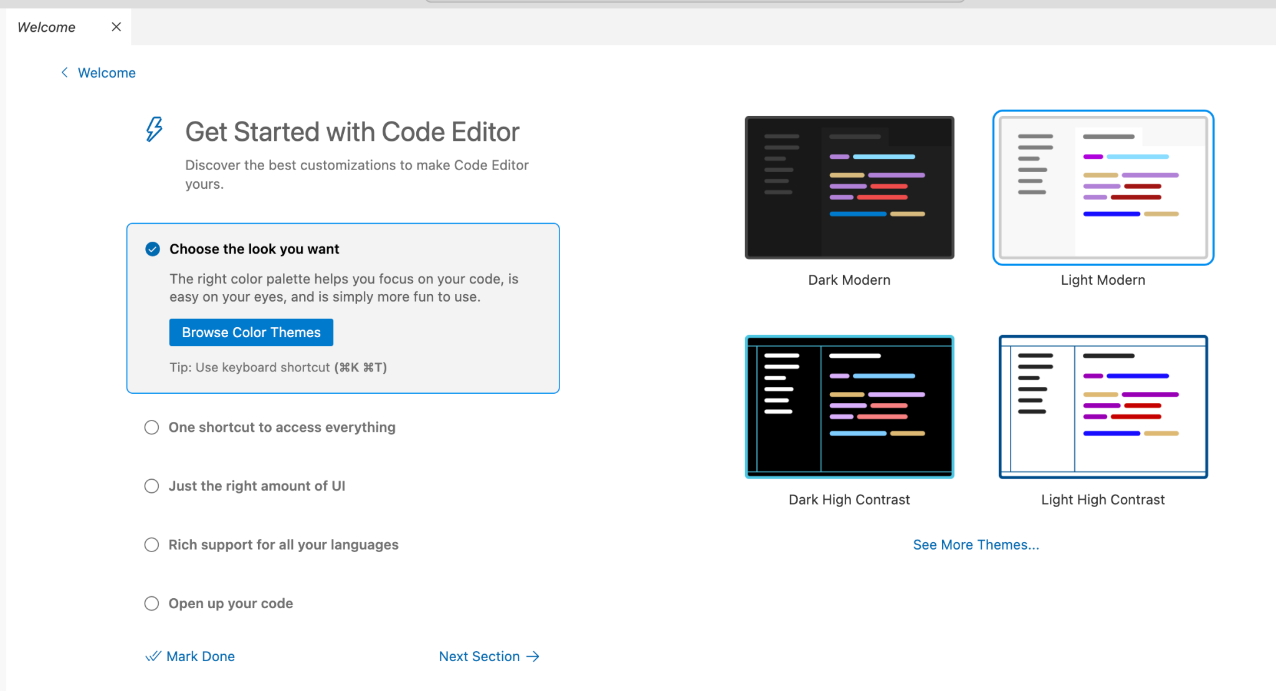This screenshot has height=691, width=1276.
Task: Click Mark Done
Action: pyautogui.click(x=200, y=656)
